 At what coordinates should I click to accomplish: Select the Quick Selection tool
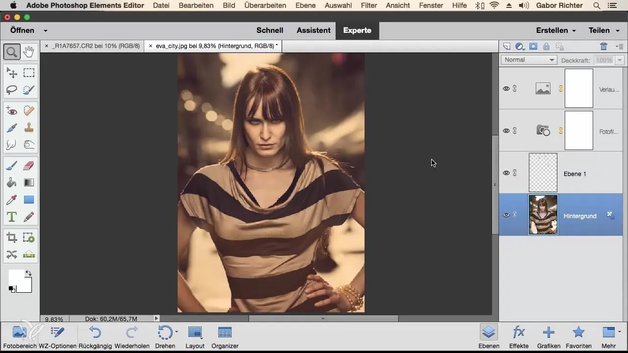tap(29, 90)
